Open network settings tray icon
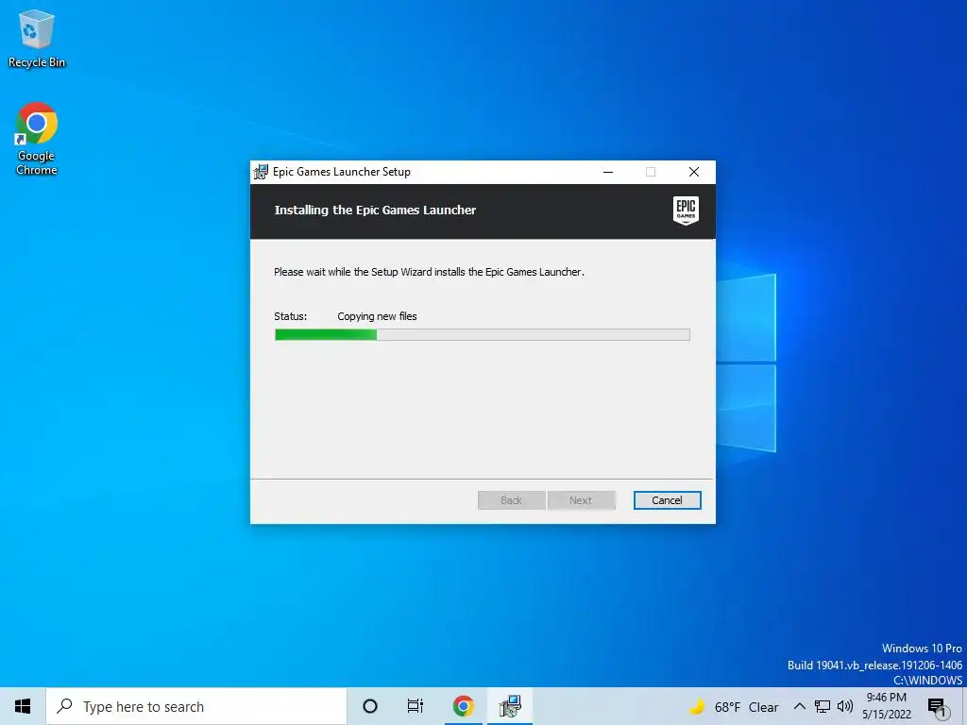967x725 pixels. (823, 706)
